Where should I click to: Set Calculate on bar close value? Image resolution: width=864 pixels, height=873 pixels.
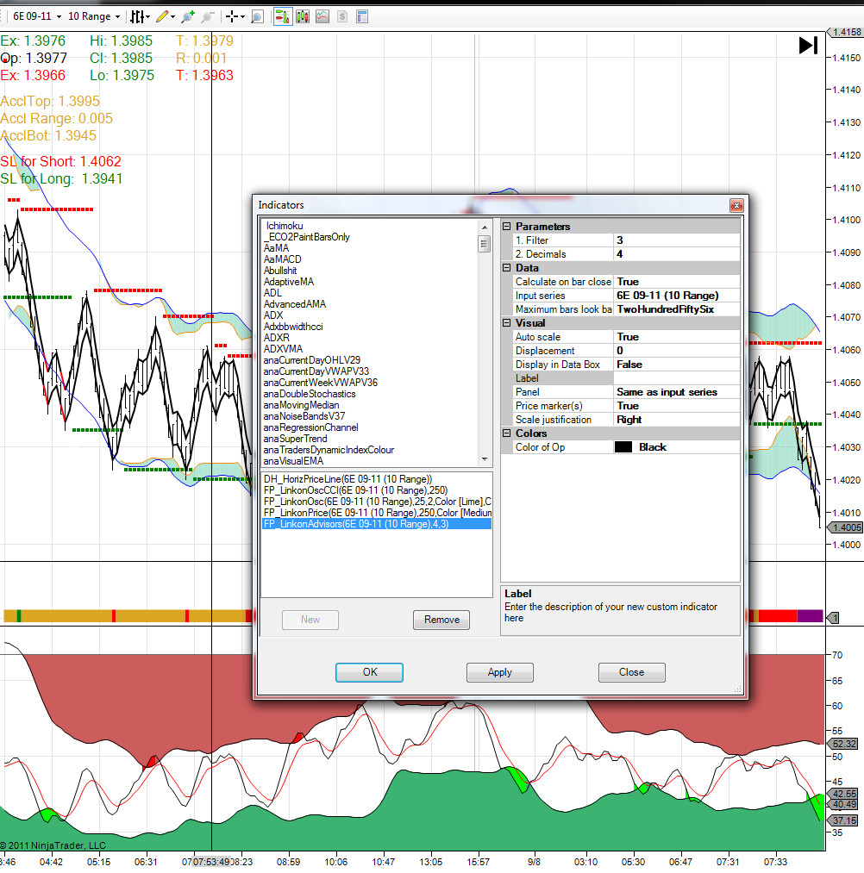[677, 282]
